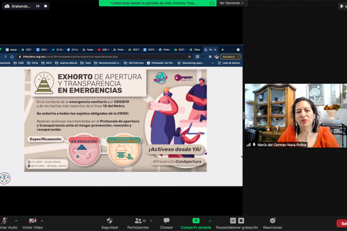Close the active browser tab
This screenshot has width=347, height=231.
point(215,50)
